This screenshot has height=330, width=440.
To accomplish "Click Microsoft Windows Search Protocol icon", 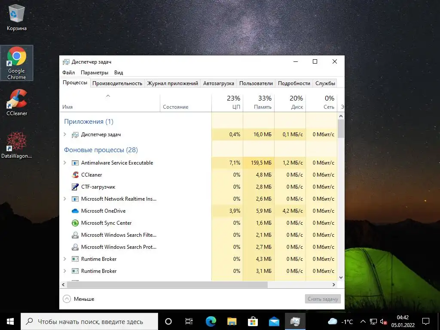I will coord(75,247).
